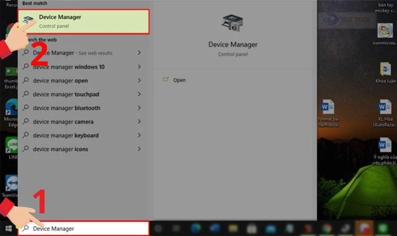Click search icon of 'device manager icons' row
397x236 pixels.
point(26,149)
